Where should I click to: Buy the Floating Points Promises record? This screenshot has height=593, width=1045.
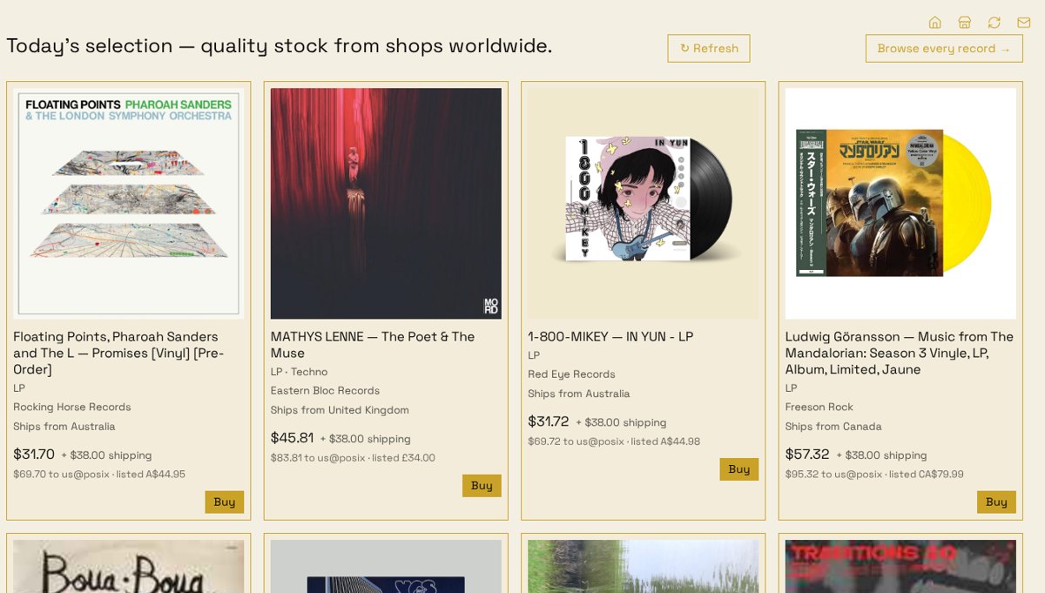(225, 502)
